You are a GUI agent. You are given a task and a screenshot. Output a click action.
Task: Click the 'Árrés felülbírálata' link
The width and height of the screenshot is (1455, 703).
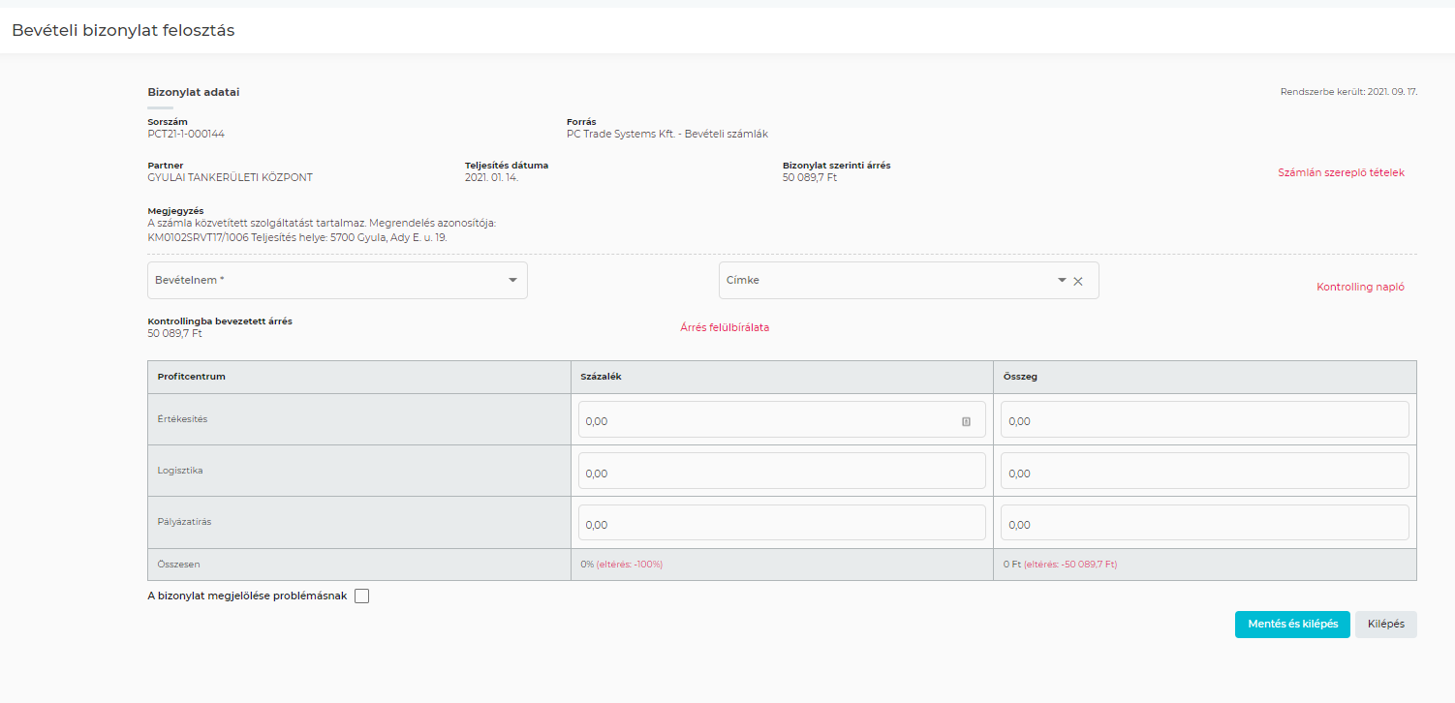pyautogui.click(x=725, y=327)
